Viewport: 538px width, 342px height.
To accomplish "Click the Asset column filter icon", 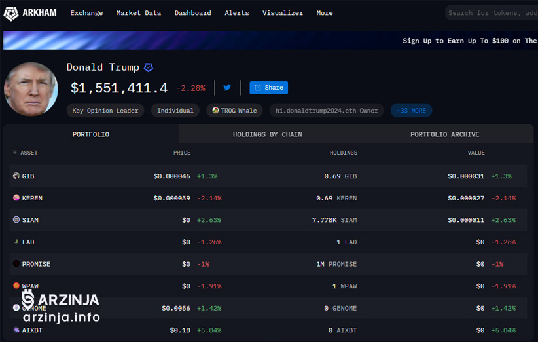I will point(15,153).
